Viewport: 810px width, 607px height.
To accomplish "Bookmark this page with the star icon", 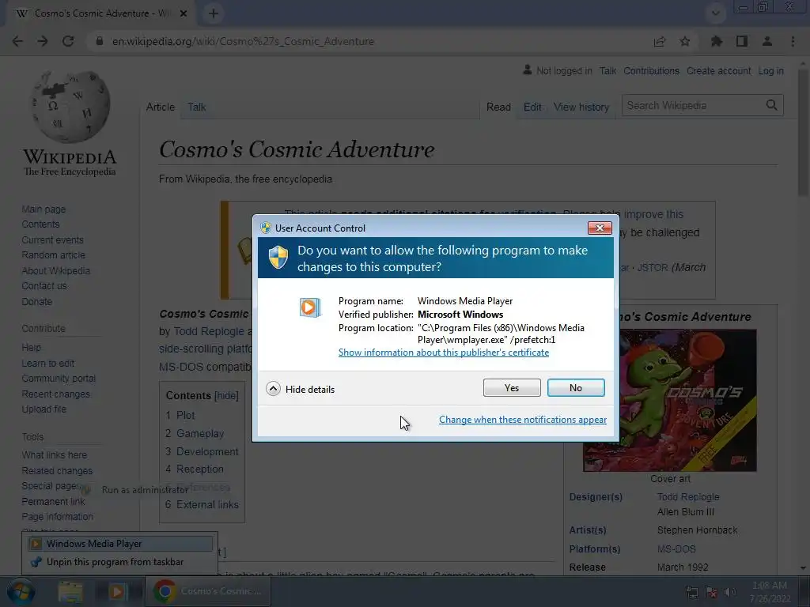I will (x=685, y=41).
